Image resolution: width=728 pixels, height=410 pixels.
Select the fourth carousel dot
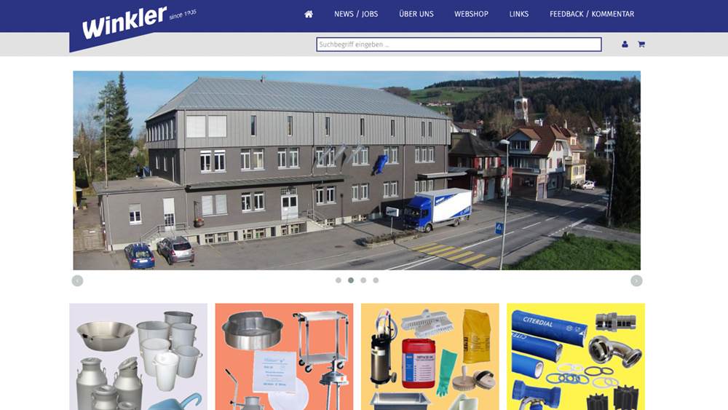tap(376, 280)
